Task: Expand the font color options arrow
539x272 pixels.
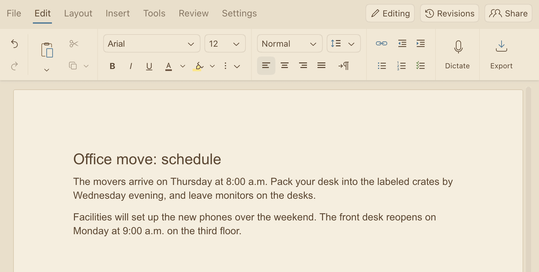Action: (x=183, y=66)
